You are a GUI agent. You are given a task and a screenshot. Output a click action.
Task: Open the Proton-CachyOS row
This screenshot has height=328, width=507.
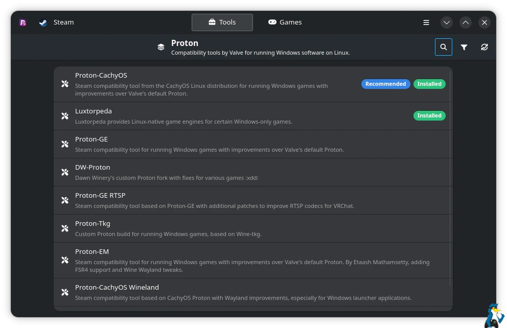tap(253, 84)
